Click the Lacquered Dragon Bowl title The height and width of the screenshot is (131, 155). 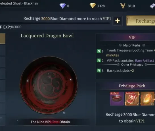47,36
